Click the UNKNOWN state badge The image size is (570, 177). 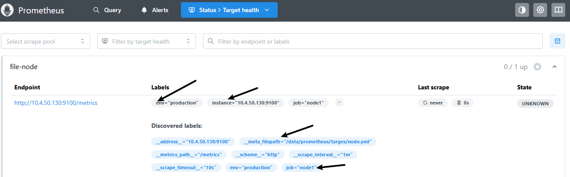tap(535, 104)
